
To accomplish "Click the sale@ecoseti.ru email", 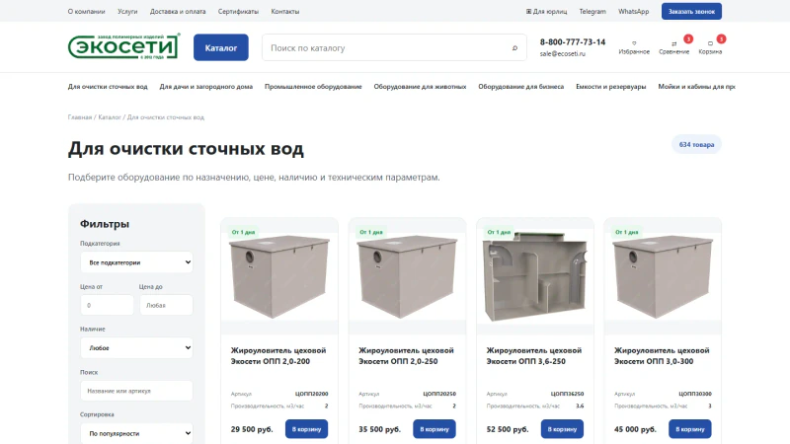I will tap(563, 53).
